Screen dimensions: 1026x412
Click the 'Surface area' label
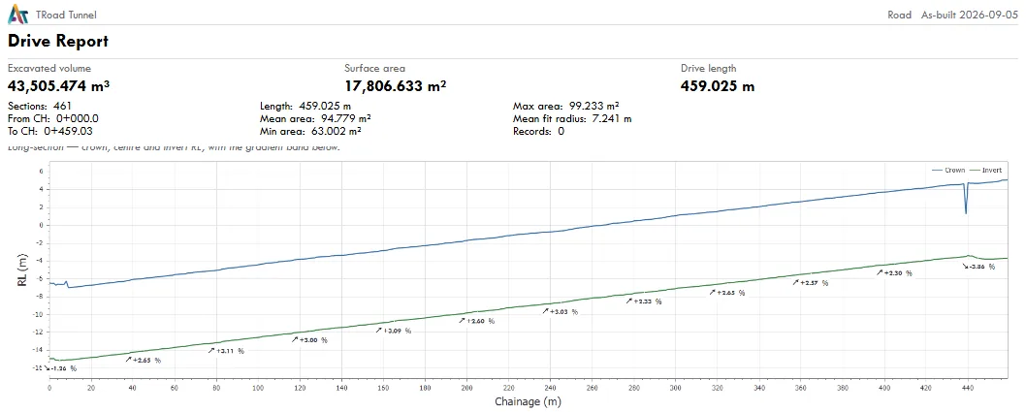point(375,68)
